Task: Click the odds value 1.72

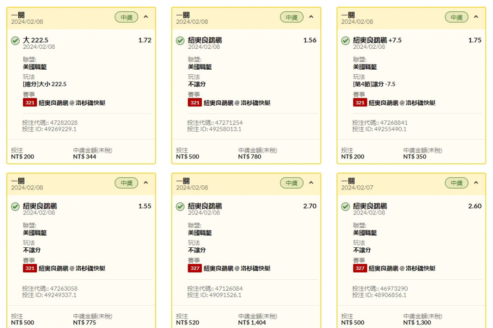Action: pos(145,40)
